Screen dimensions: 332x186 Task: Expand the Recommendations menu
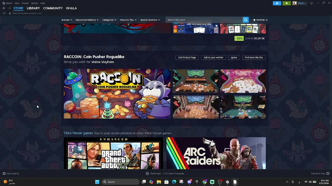(x=87, y=20)
